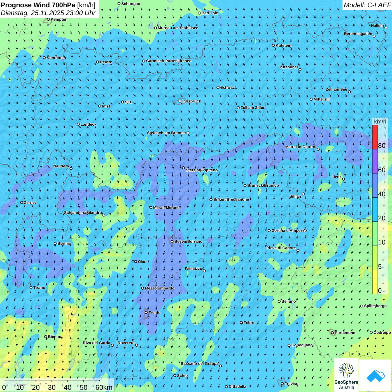This screenshot has height=392, width=392.
Task: Click the Cles city marker circle
Action: pos(136,262)
